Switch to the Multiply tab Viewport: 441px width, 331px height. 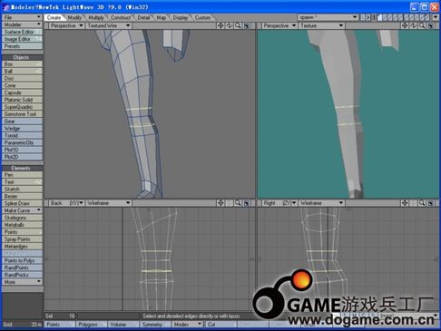tap(96, 17)
